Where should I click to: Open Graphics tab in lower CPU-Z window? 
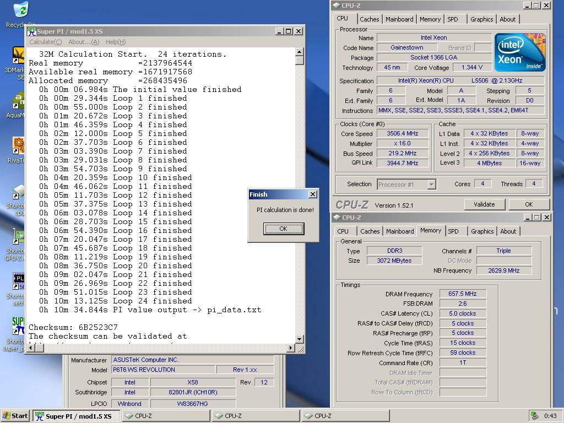pos(482,231)
